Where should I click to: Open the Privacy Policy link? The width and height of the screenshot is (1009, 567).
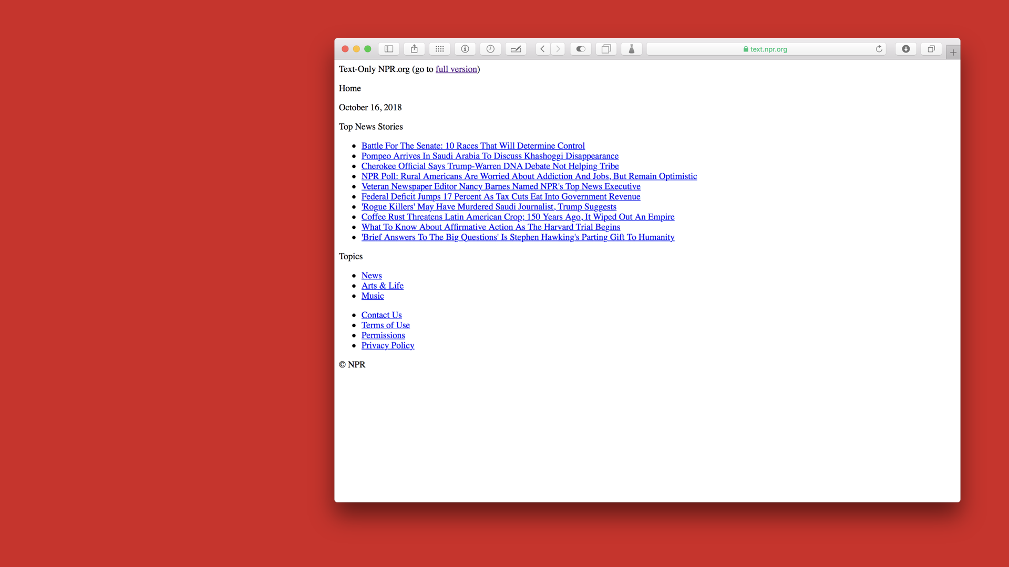pyautogui.click(x=387, y=345)
